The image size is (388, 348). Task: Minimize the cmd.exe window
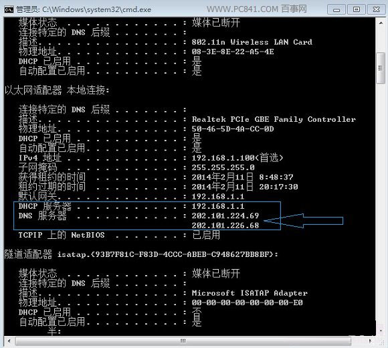pos(336,9)
